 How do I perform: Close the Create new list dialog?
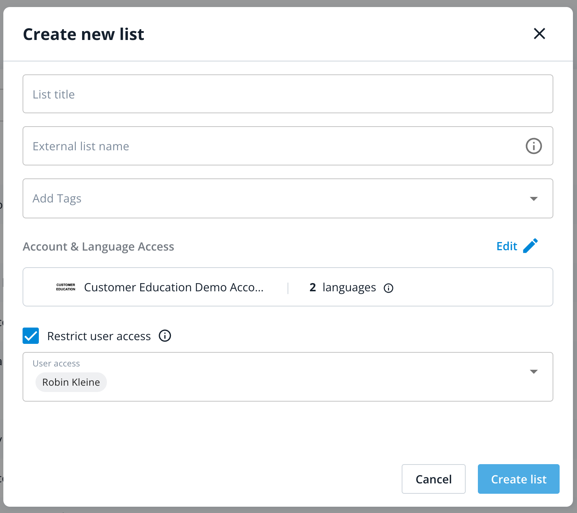(x=539, y=34)
